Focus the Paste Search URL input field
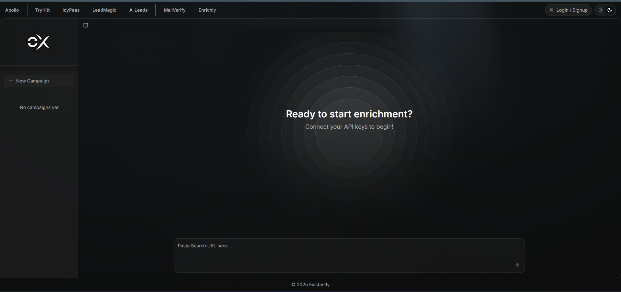This screenshot has width=621, height=292. (349, 255)
